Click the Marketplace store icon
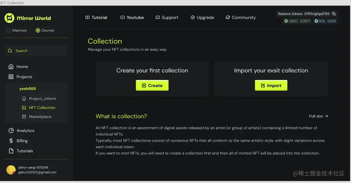The image size is (351, 183). coord(24,117)
